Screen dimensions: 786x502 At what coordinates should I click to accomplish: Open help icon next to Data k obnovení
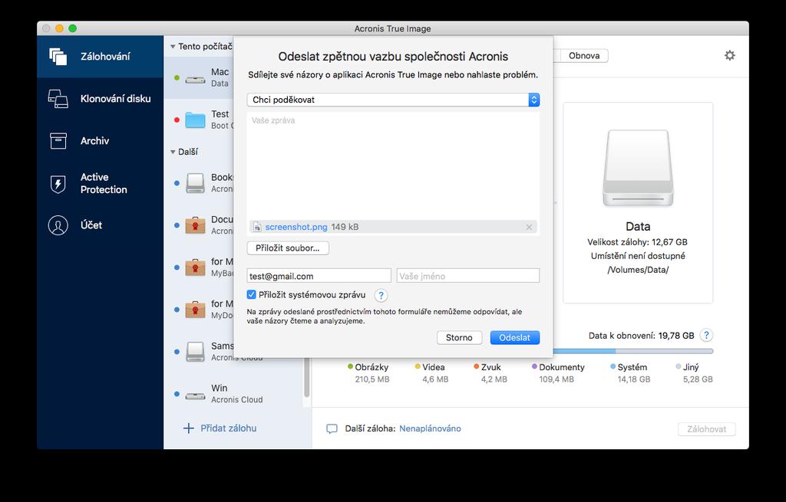click(x=706, y=336)
